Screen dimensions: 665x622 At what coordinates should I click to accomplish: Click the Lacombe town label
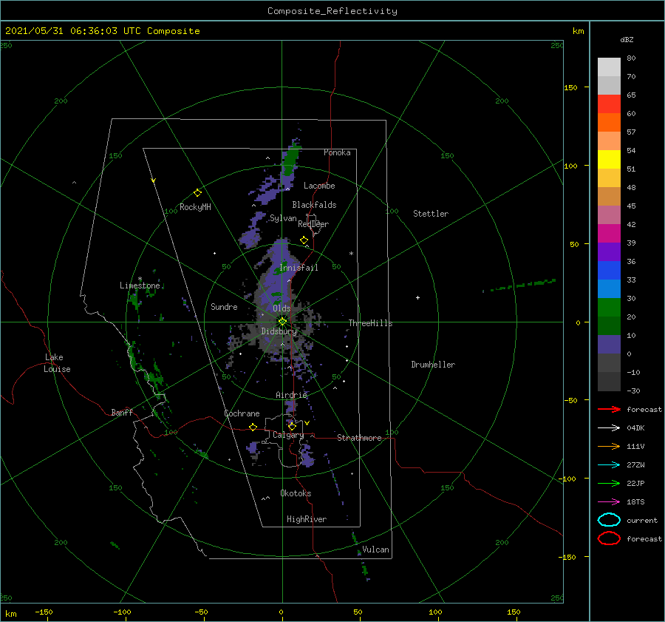(x=319, y=186)
